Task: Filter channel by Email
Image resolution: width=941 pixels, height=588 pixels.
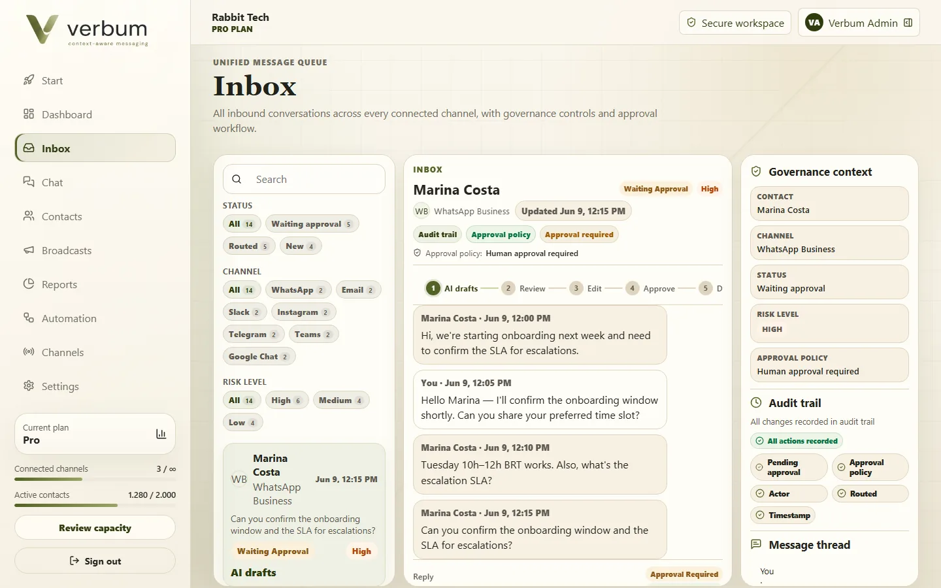Action: coord(358,290)
